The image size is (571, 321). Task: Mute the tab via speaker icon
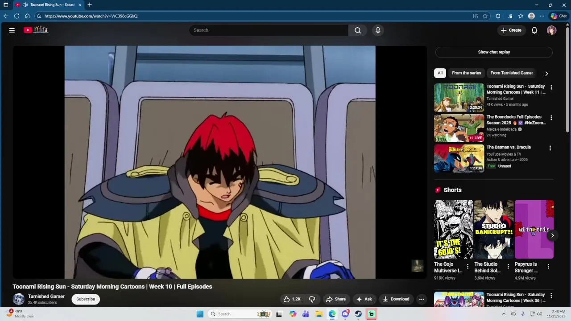(25, 5)
